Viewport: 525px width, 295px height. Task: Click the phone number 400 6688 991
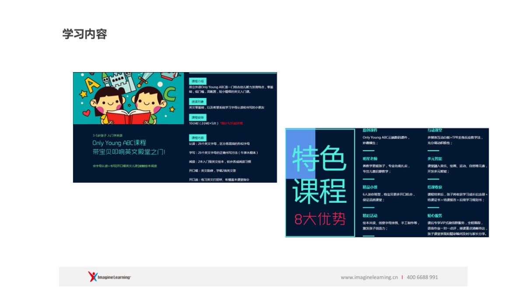tap(421, 277)
